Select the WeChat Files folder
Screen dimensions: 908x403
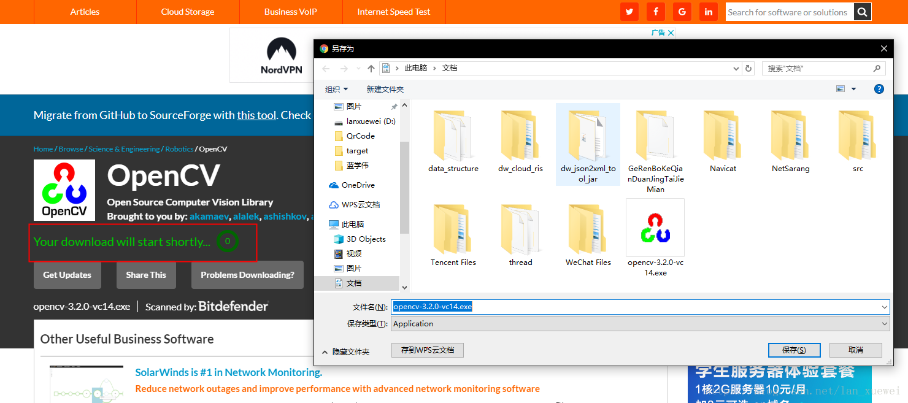pyautogui.click(x=588, y=236)
